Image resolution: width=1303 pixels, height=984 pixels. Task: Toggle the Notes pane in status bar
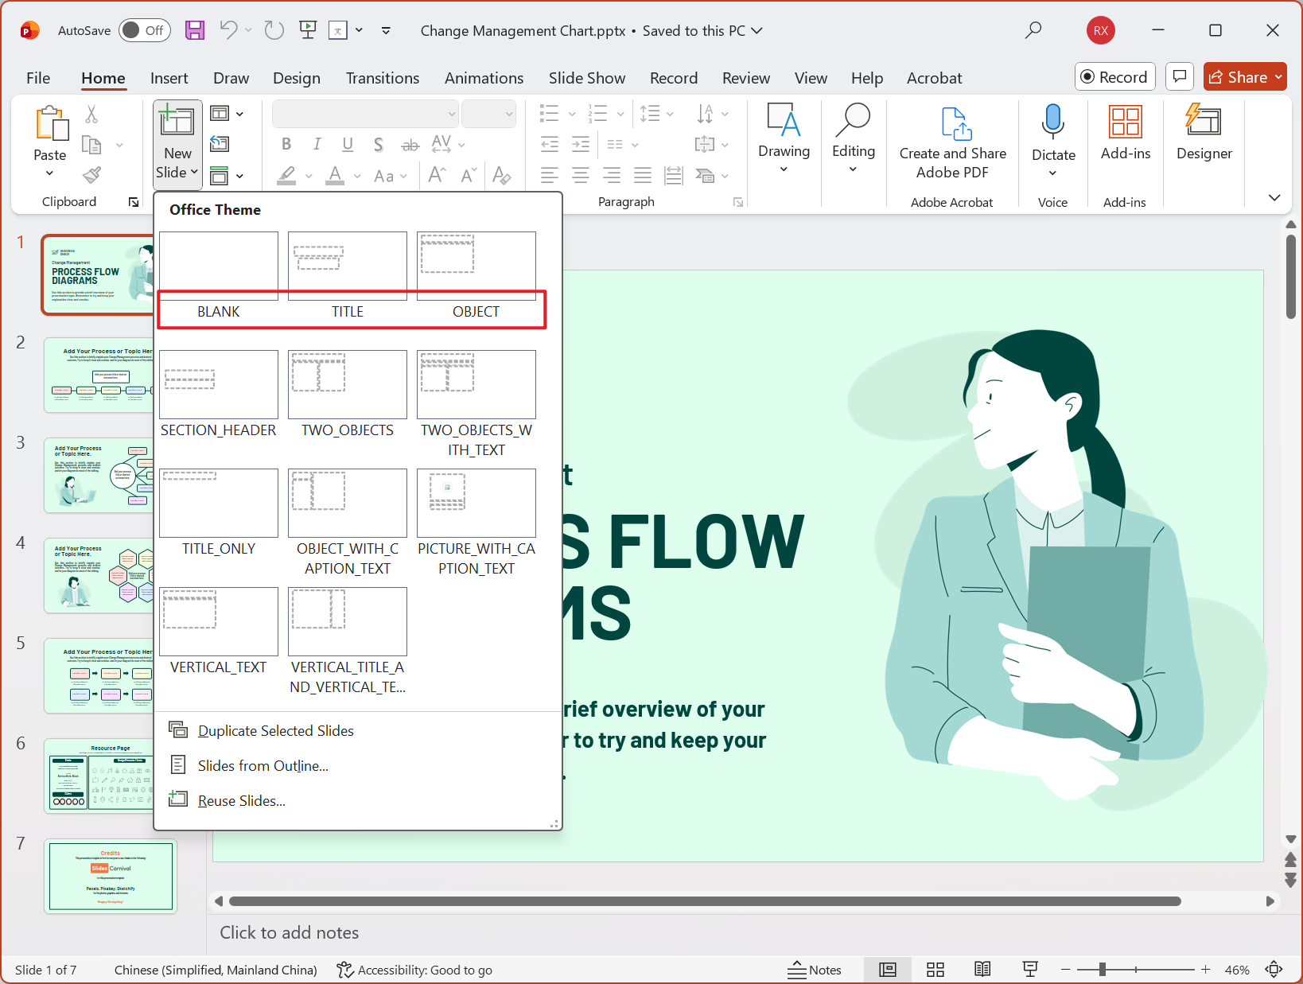[815, 969]
